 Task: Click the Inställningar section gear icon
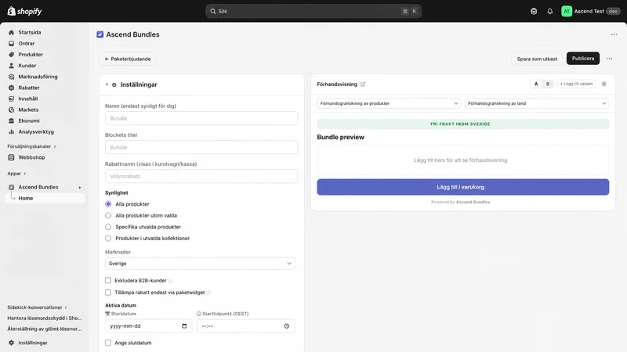(x=114, y=84)
